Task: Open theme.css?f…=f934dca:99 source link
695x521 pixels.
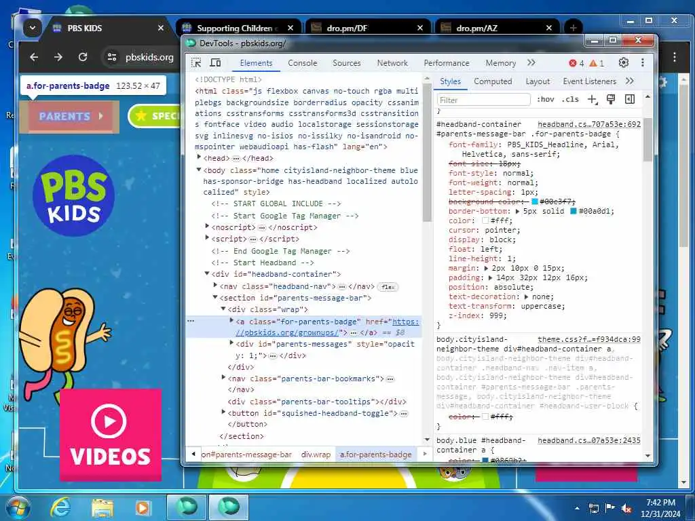Action: [x=589, y=339]
